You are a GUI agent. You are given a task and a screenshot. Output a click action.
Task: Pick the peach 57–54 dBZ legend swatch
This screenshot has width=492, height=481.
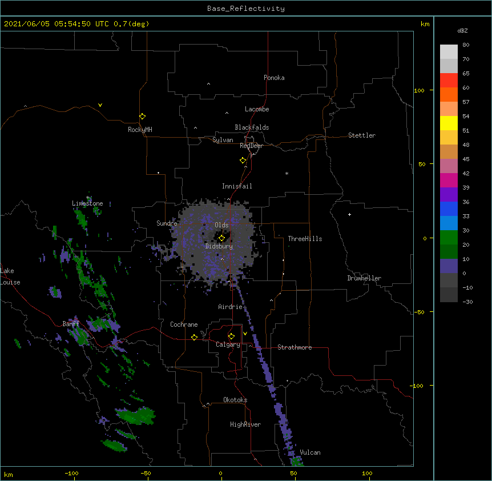[x=449, y=109]
